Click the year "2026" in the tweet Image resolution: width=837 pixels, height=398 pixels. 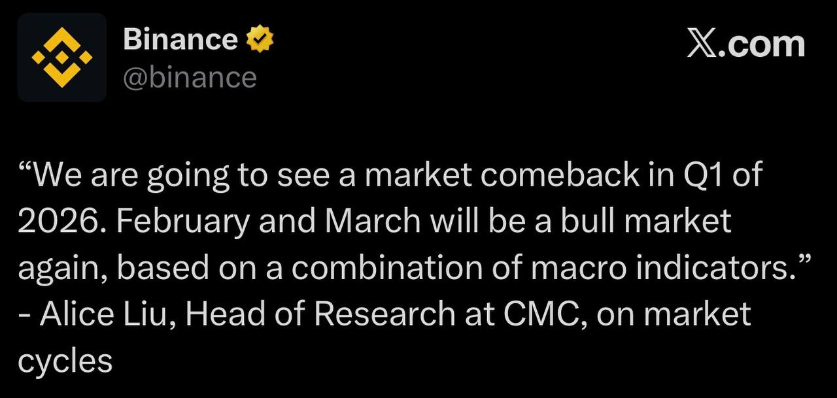[58, 222]
